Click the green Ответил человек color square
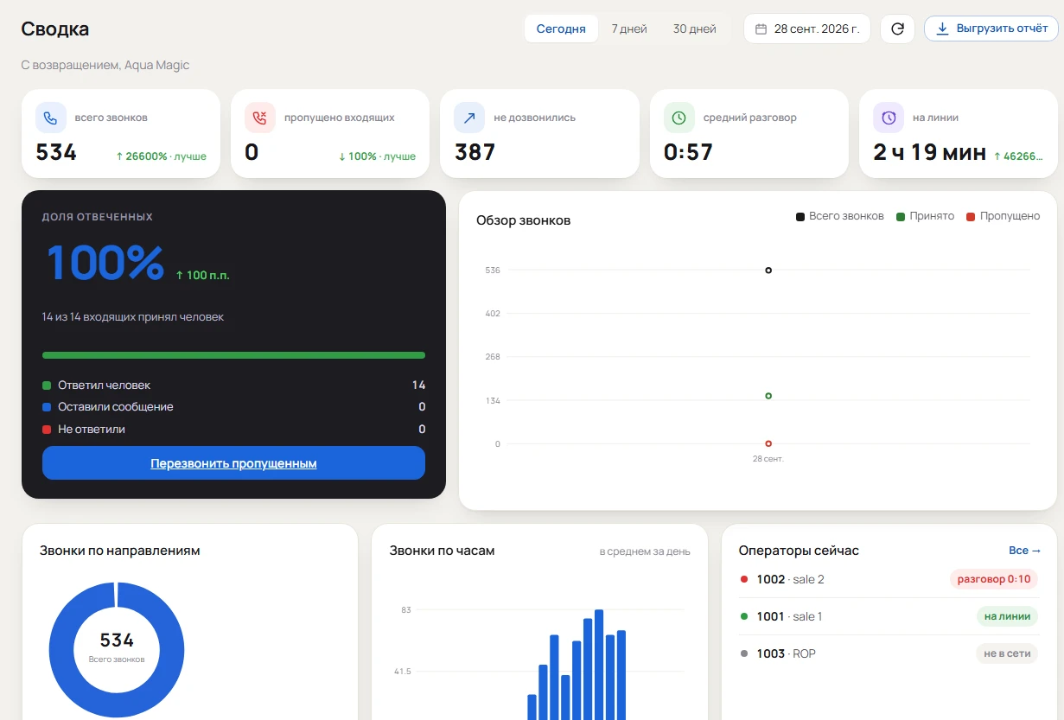 click(x=47, y=385)
